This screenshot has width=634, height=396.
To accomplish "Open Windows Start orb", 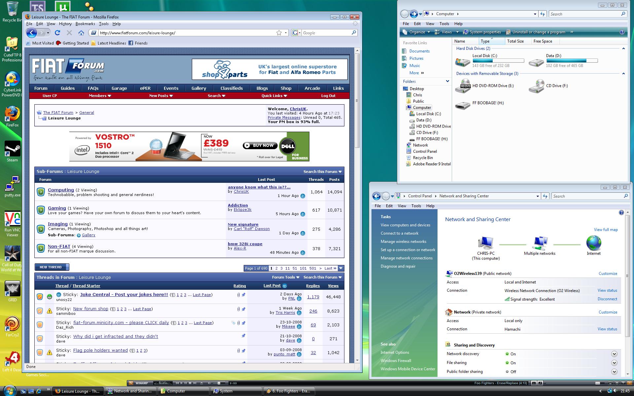I will [x=10, y=390].
